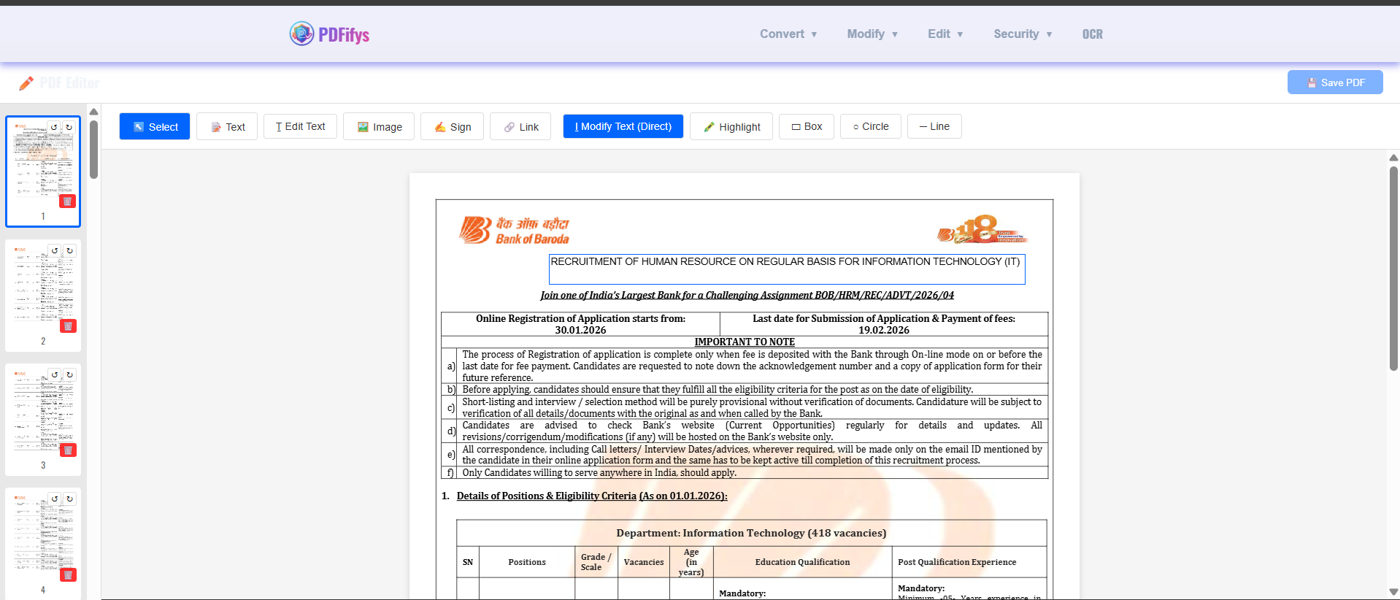The height and width of the screenshot is (600, 1400).
Task: Click the Save PDF button
Action: [1335, 82]
